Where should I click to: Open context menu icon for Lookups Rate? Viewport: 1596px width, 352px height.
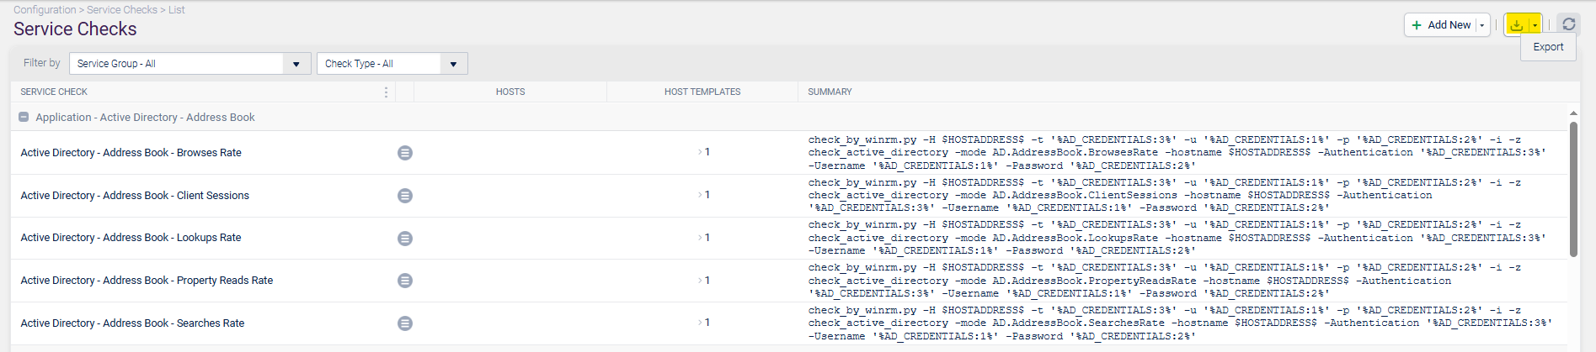(405, 239)
